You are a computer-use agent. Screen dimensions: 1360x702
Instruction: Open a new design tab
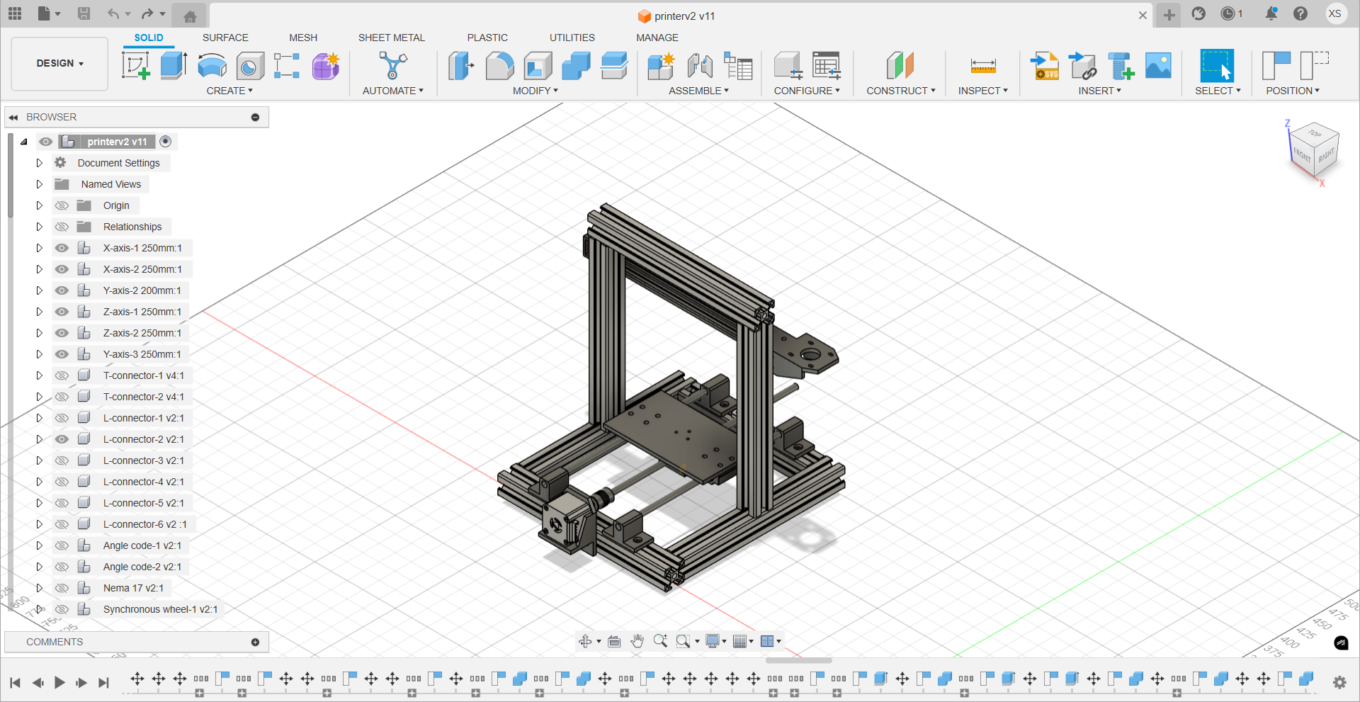pyautogui.click(x=1169, y=15)
